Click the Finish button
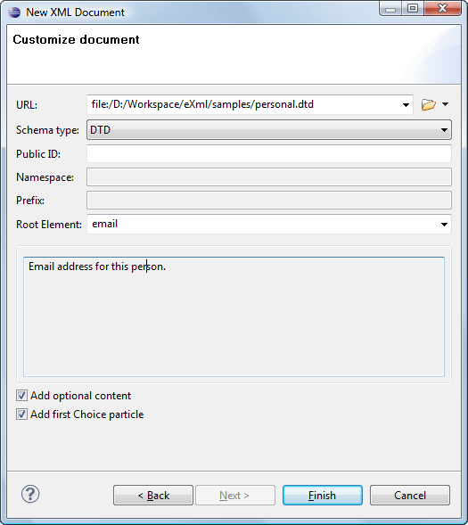468x525 pixels. coord(323,496)
